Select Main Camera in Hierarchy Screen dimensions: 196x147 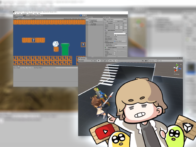click(94, 21)
